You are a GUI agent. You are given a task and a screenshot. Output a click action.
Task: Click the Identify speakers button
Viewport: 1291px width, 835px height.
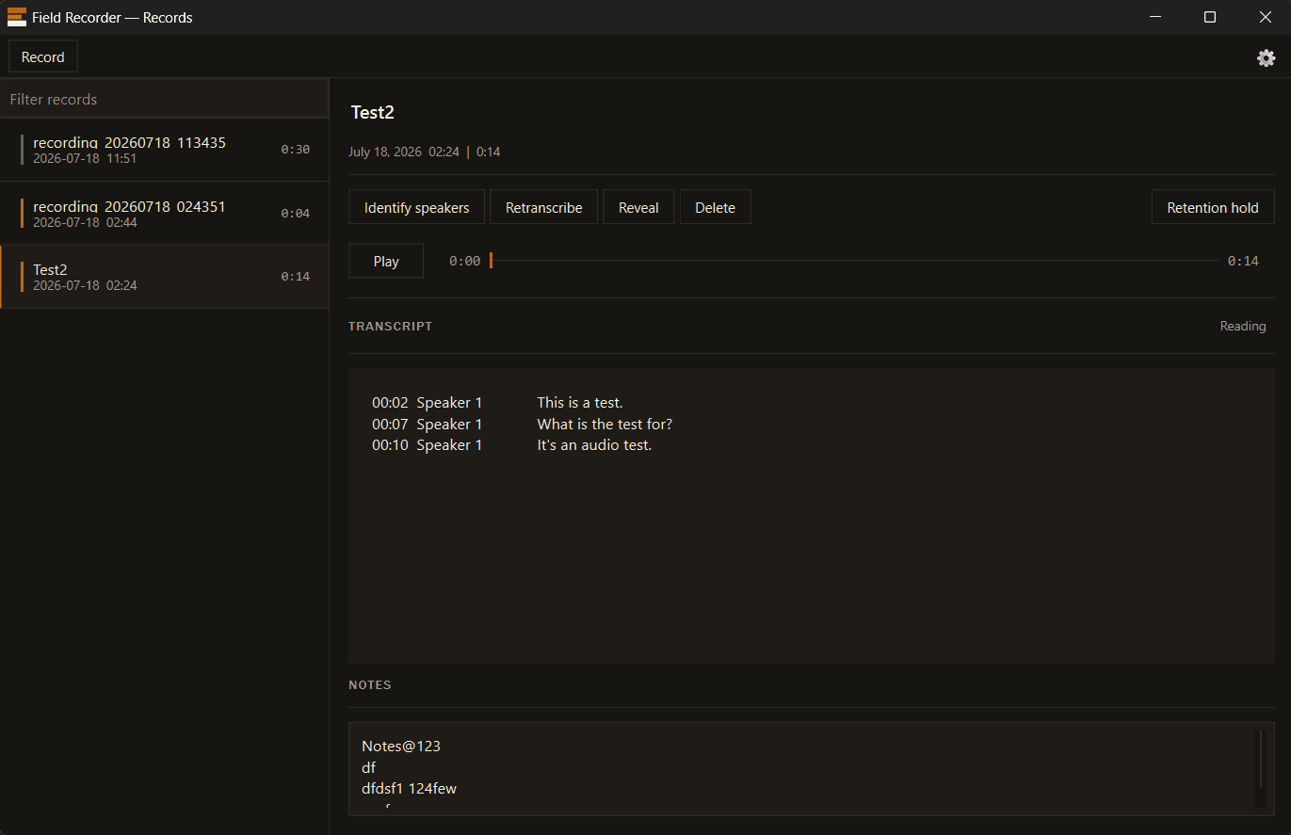(416, 207)
